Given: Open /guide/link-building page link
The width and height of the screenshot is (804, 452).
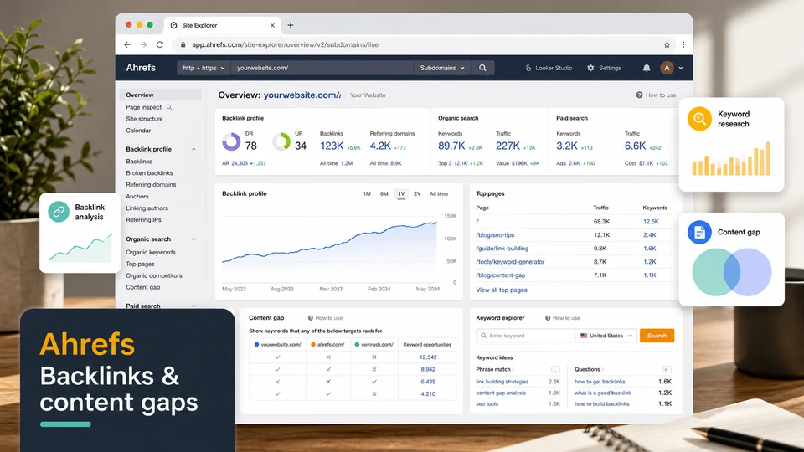Looking at the screenshot, I should click(x=502, y=249).
